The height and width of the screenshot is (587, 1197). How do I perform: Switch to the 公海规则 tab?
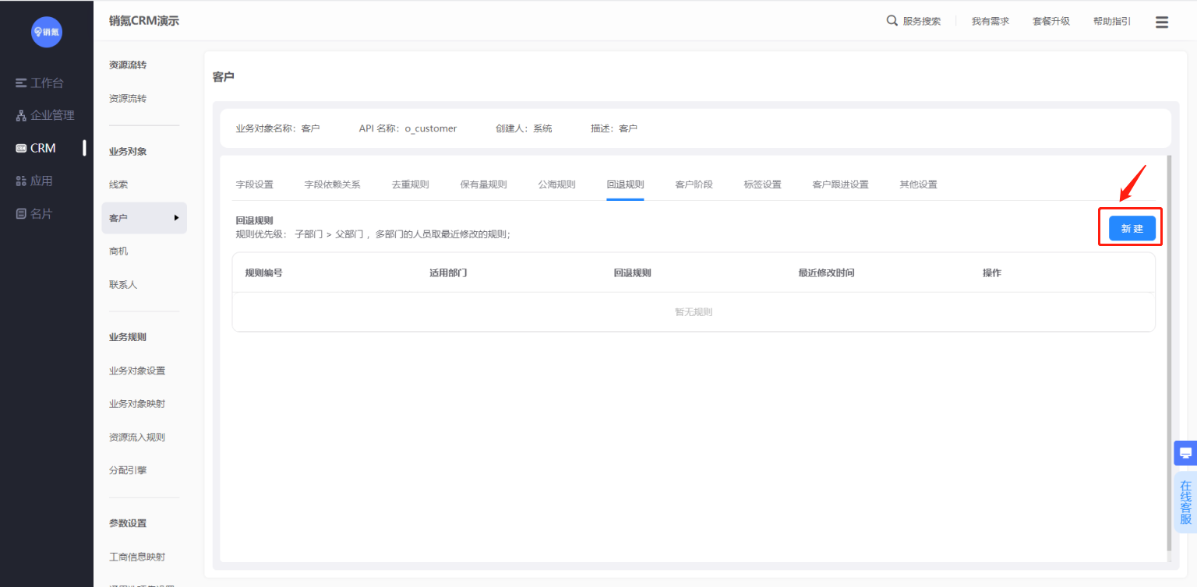coord(557,185)
